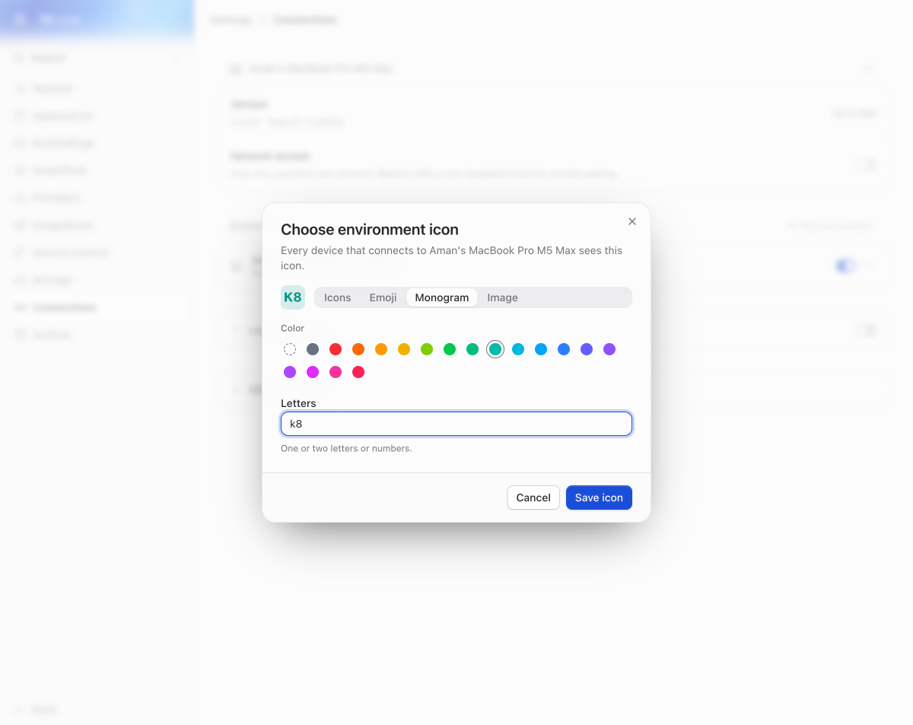Open the Image tab

[x=503, y=297]
